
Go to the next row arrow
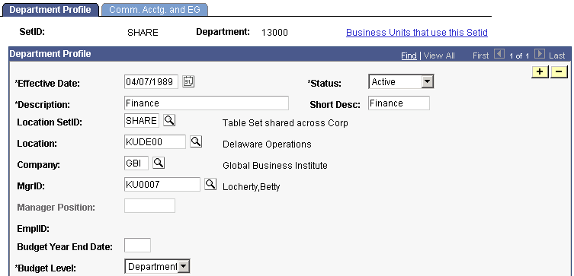point(540,55)
